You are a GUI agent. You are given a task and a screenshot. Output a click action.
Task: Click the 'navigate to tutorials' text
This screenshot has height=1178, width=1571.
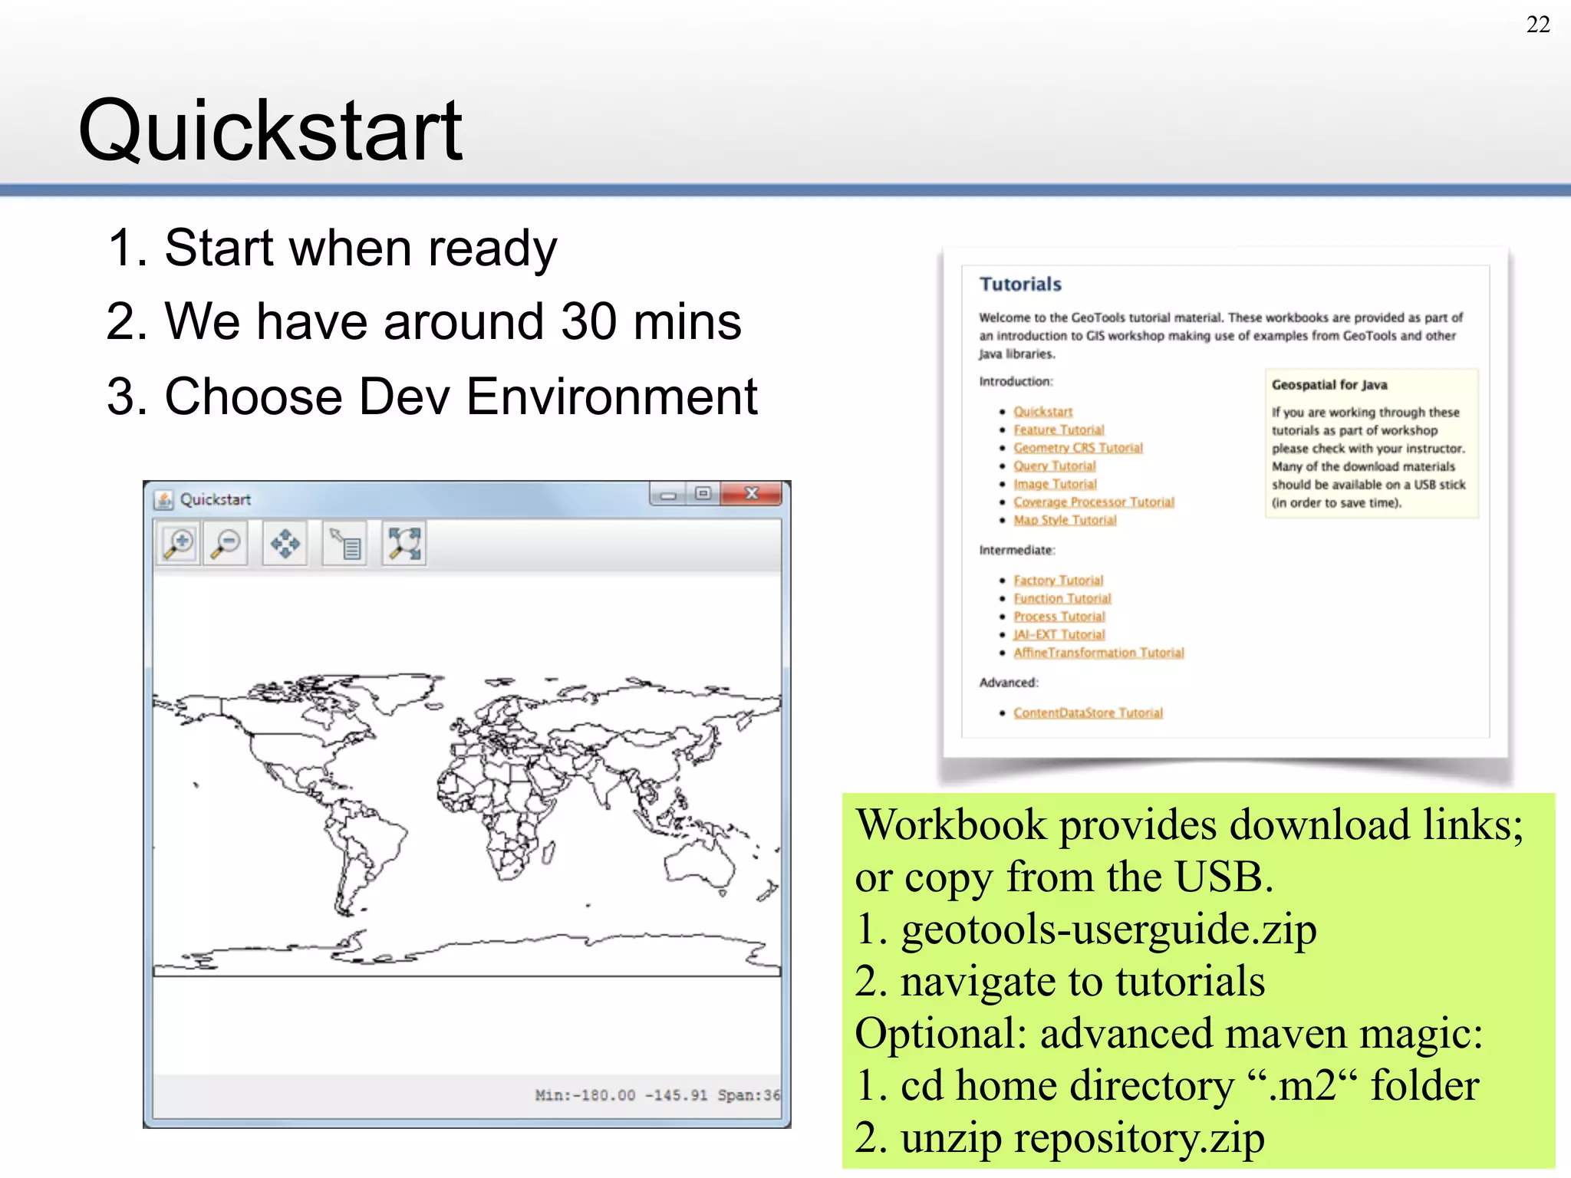tap(1082, 981)
